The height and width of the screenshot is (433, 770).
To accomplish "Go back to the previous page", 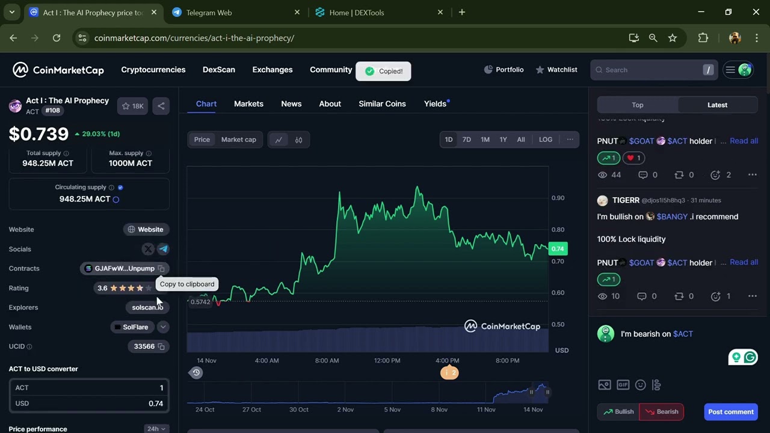I will click(13, 38).
